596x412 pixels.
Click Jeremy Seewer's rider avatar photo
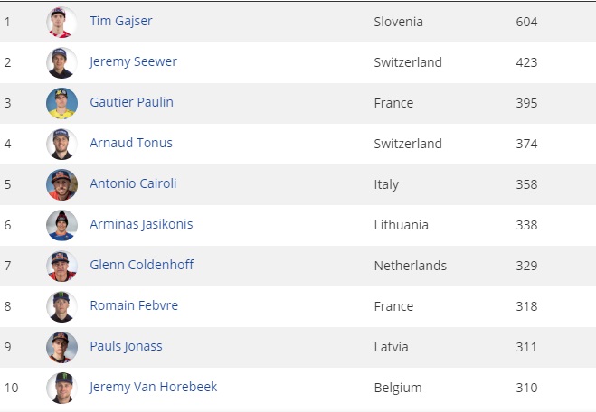61,62
